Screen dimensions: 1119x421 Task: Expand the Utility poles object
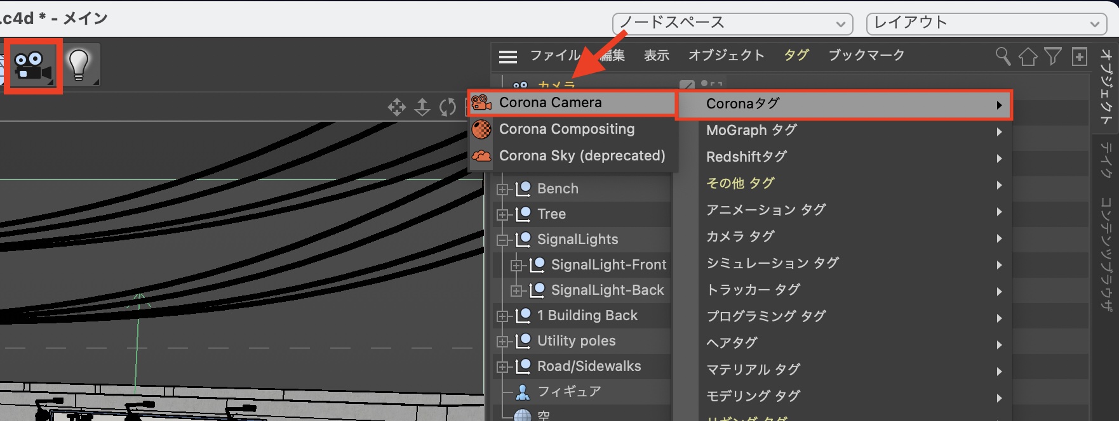pos(502,341)
